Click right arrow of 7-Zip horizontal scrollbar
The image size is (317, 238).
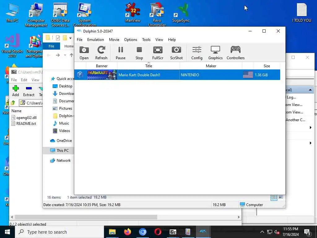click(239, 217)
